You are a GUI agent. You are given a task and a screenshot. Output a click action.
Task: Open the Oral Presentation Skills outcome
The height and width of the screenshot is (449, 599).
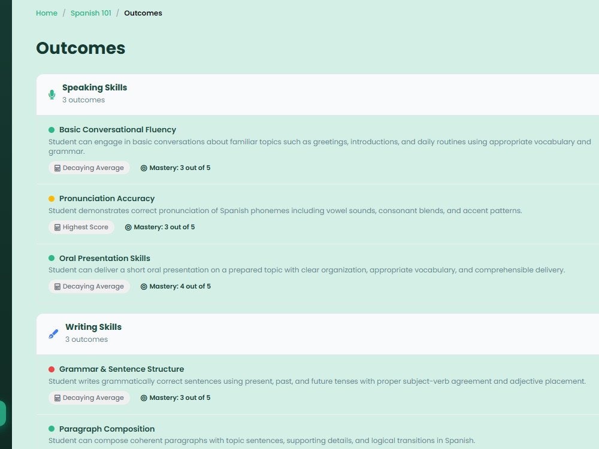[x=105, y=258]
